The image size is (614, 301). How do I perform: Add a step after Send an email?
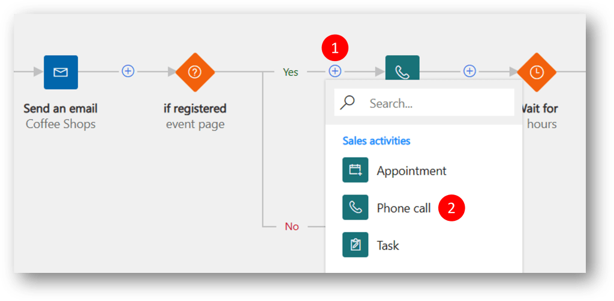tap(128, 71)
